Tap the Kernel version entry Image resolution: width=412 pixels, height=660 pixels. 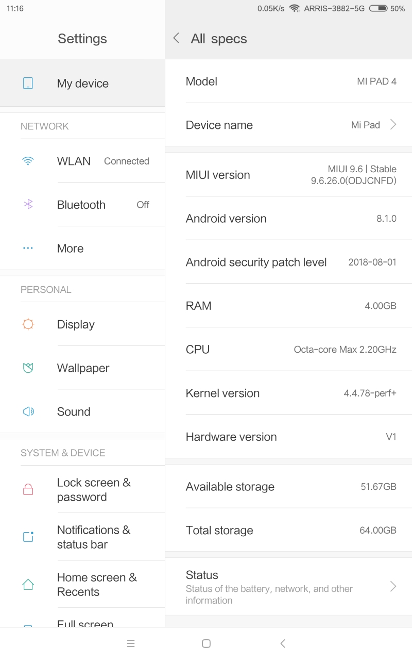[288, 393]
